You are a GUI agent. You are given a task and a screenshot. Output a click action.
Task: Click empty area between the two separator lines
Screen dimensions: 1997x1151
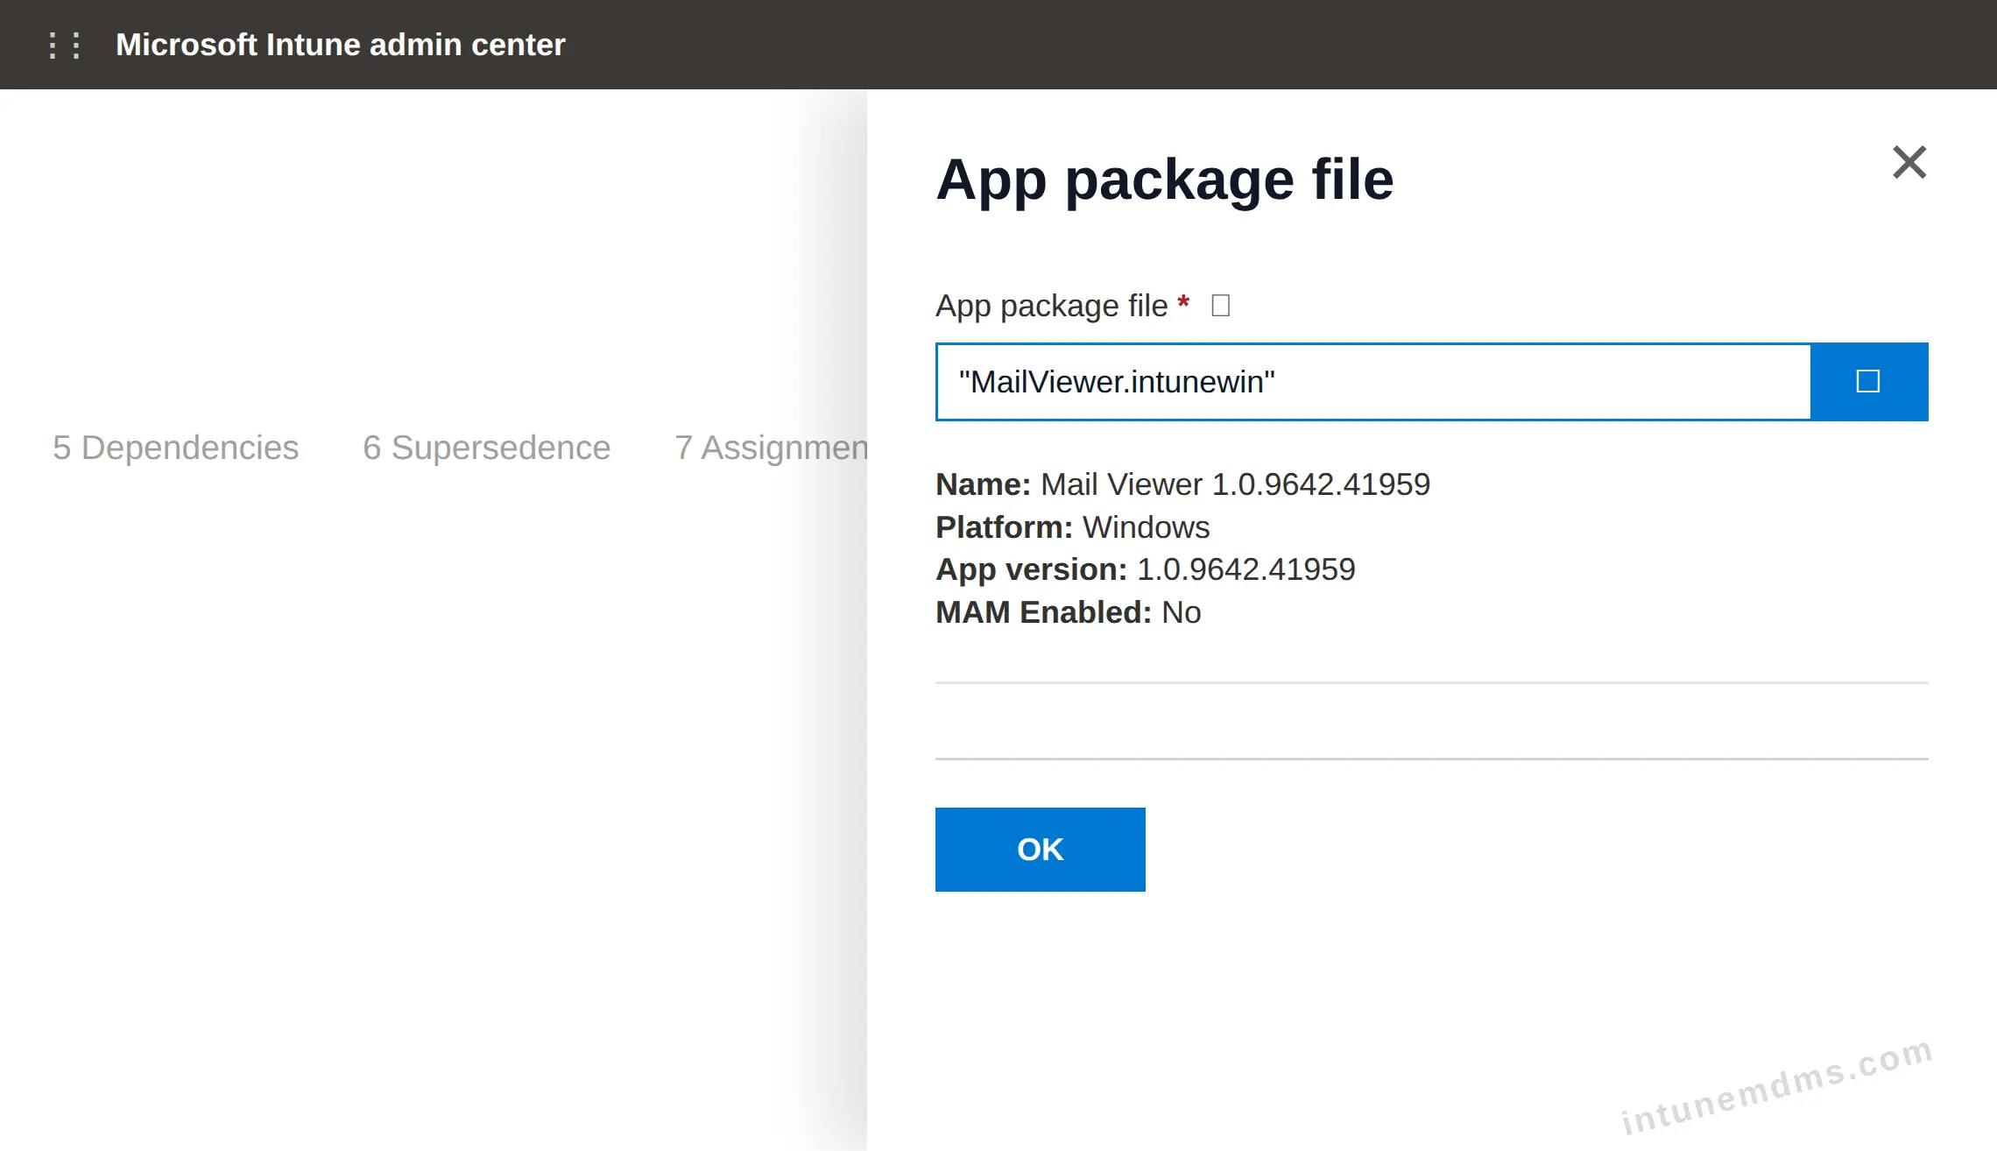pos(1431,721)
